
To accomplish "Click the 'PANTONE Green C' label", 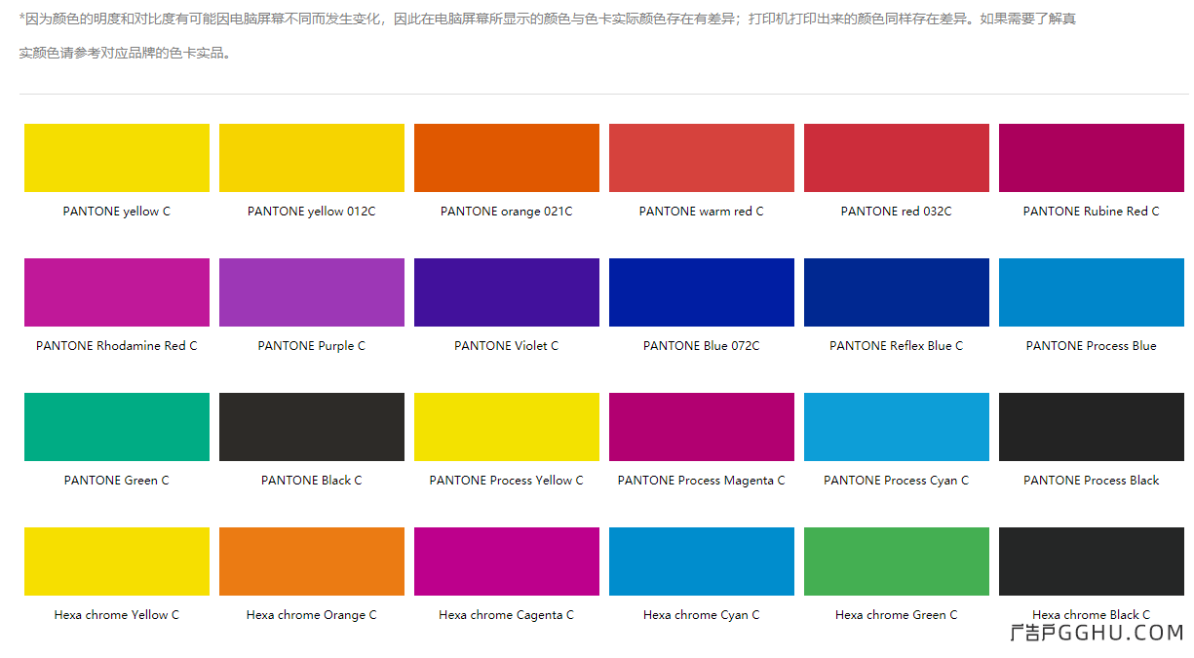I will pyautogui.click(x=117, y=481).
